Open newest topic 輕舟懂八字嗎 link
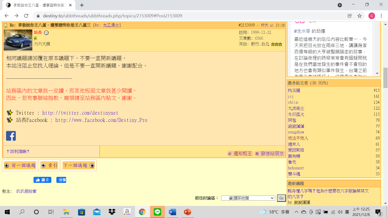Viewport: 388px width, 218px height. (328, 194)
